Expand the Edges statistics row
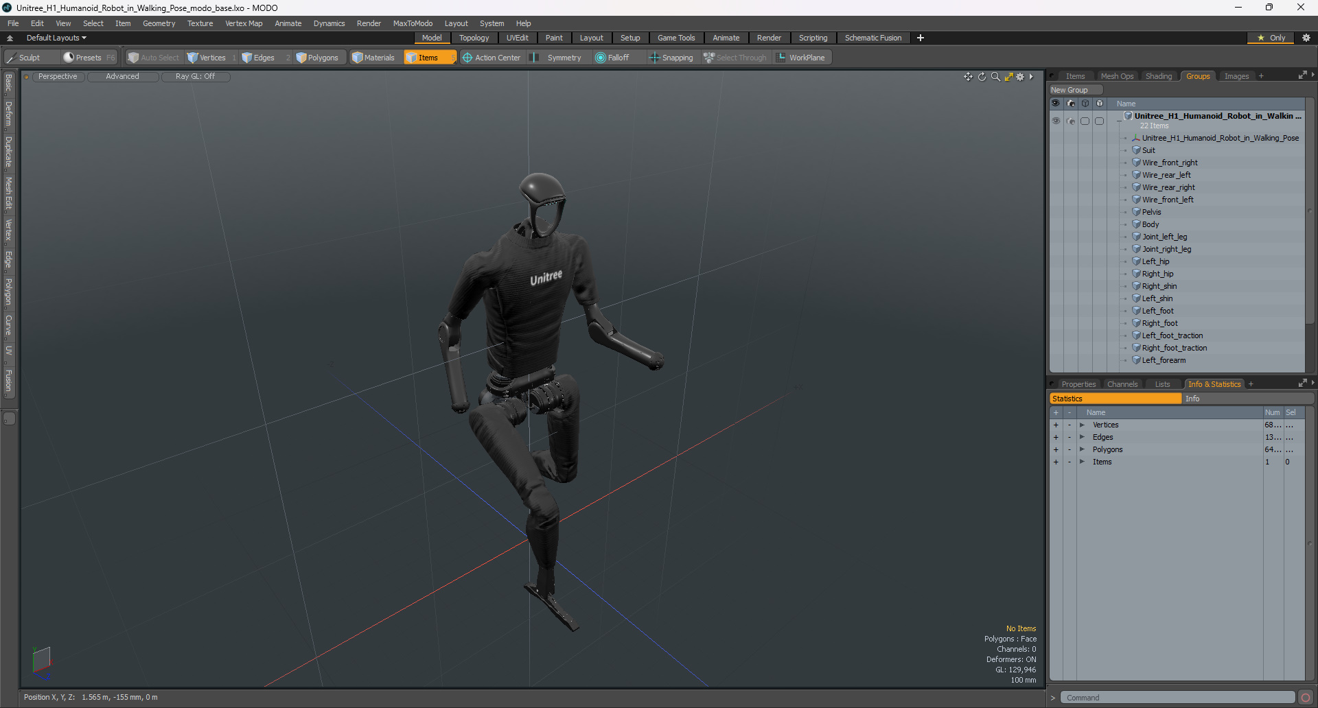Screen dimensions: 1318x708 click(1082, 438)
